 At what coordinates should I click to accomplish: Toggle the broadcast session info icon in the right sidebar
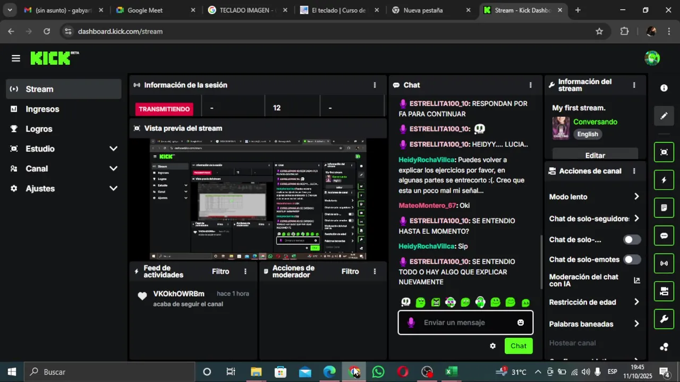(664, 263)
